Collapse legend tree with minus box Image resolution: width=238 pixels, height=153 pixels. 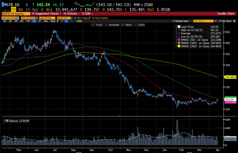click(176, 27)
